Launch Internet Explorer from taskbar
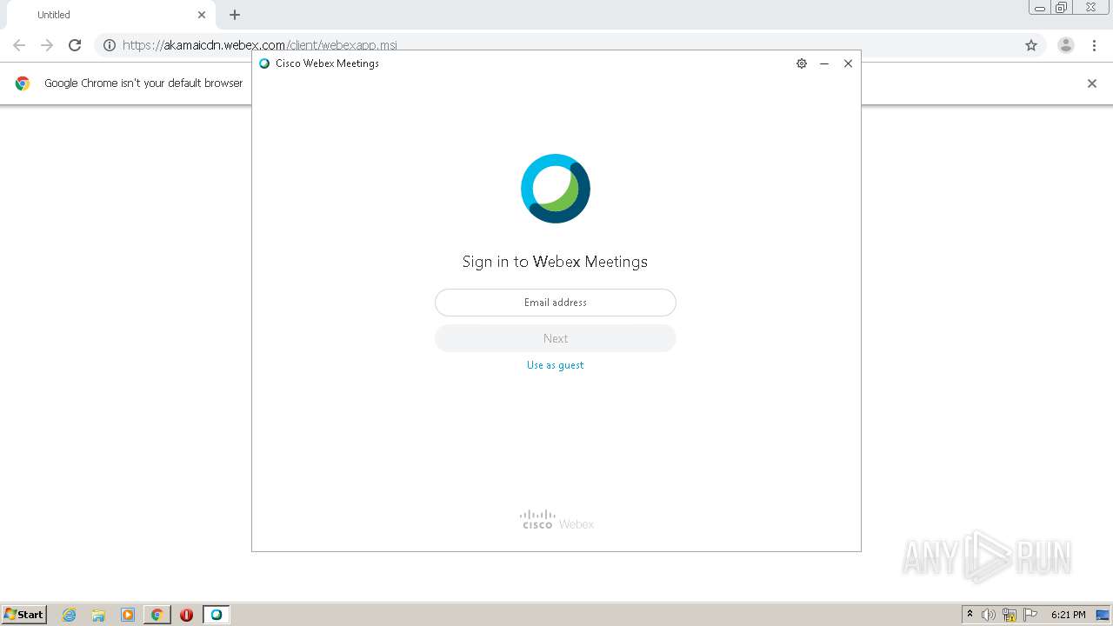This screenshot has width=1113, height=626. [x=70, y=615]
